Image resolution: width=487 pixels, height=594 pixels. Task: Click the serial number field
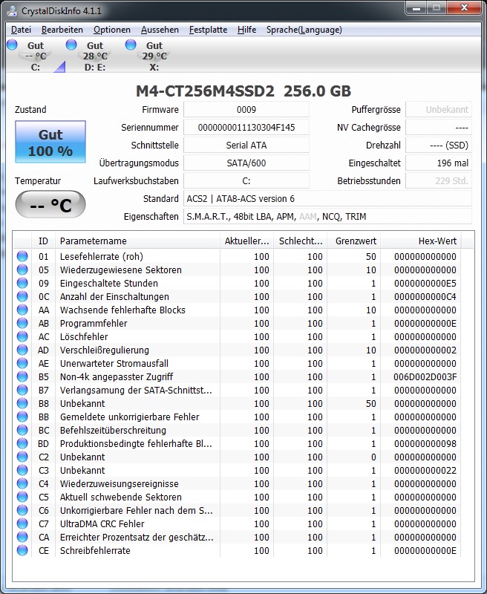(x=246, y=127)
